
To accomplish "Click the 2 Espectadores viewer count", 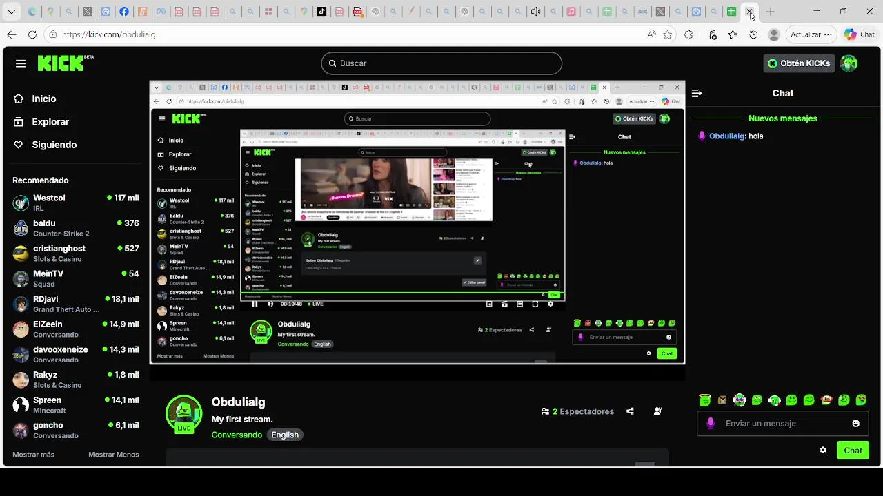I will pos(578,411).
